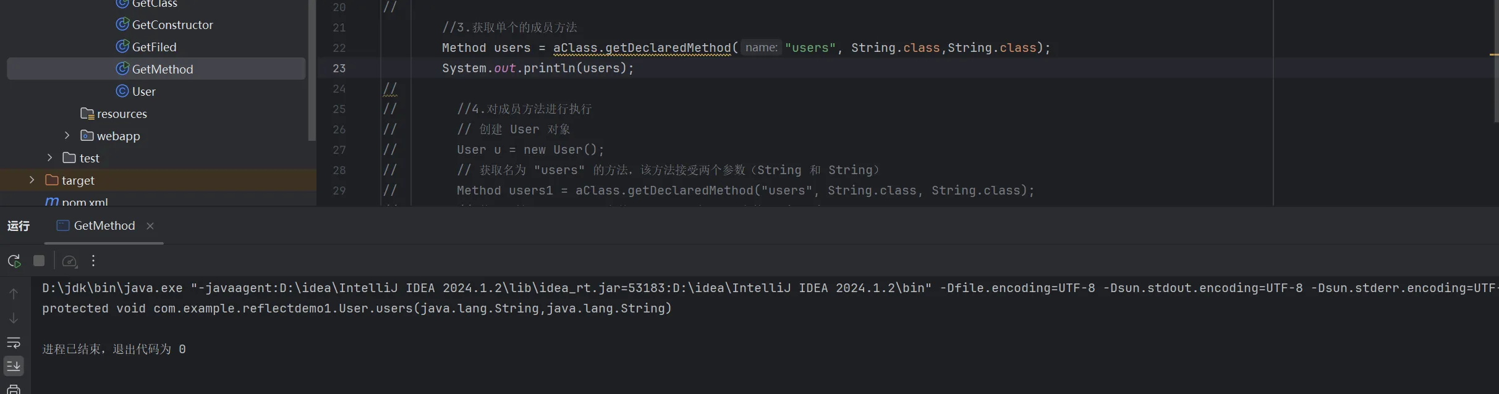Click the print console output icon

point(14,389)
